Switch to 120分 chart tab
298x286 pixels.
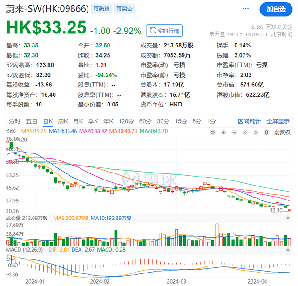tap(126, 121)
